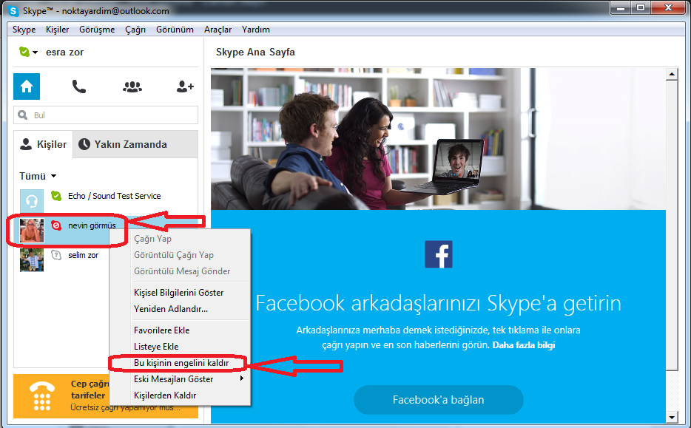Select Yeniden Adlandır... from context menu
The width and height of the screenshot is (691, 428).
coord(171,309)
